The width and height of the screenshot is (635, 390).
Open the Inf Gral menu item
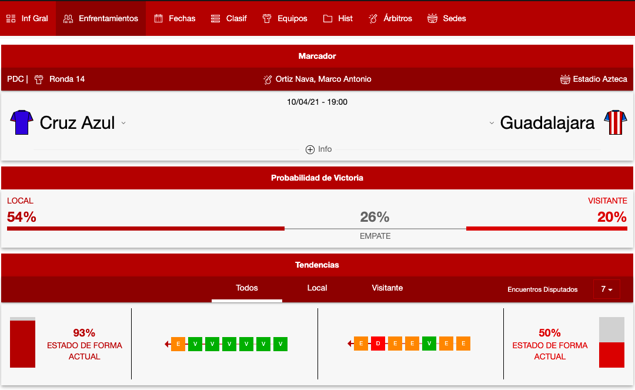pos(28,19)
